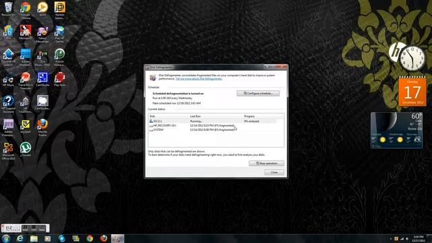Open Internet Explorer from the taskbar

pos(20,238)
